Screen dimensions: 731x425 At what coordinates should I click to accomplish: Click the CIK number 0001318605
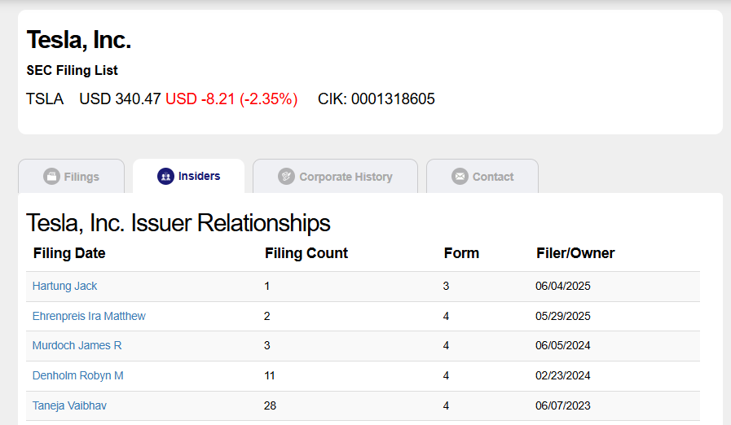click(393, 99)
